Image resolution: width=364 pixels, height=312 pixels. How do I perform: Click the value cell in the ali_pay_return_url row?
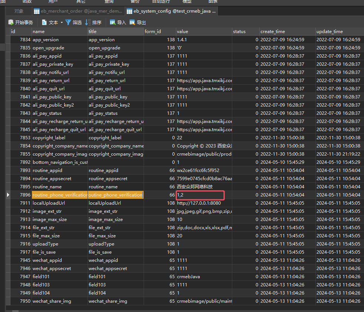click(x=204, y=80)
